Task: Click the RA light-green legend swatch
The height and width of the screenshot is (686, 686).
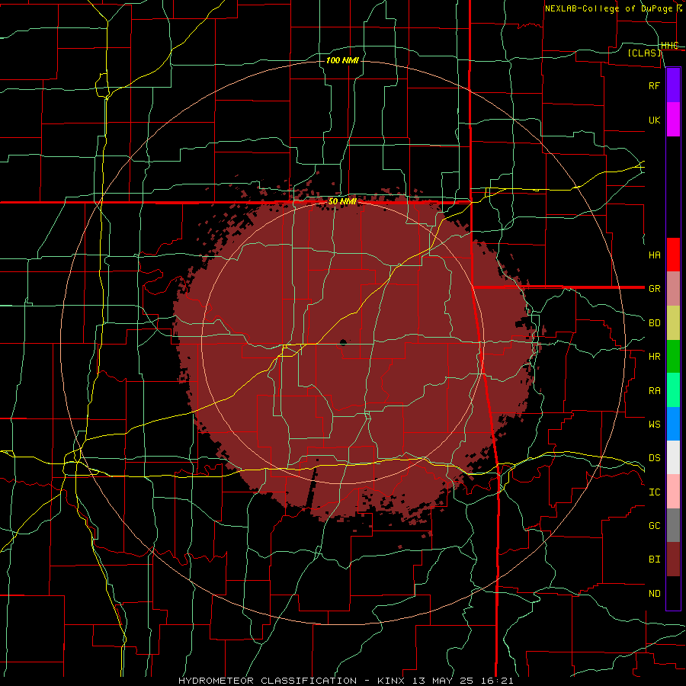Action: pos(673,390)
